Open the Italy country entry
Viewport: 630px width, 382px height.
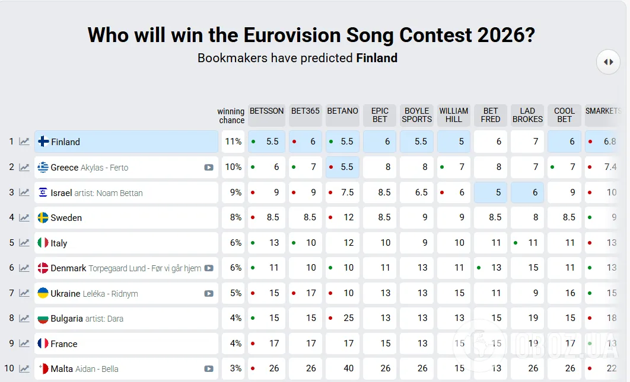[x=59, y=243]
